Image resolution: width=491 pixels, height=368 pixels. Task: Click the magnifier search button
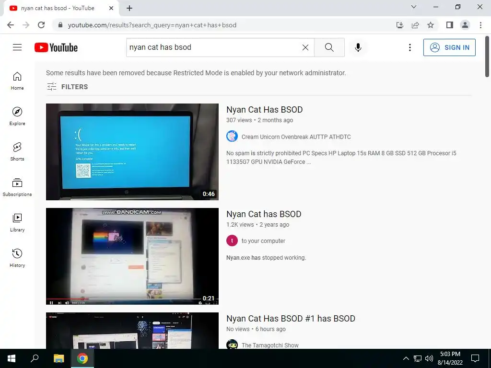coord(329,47)
